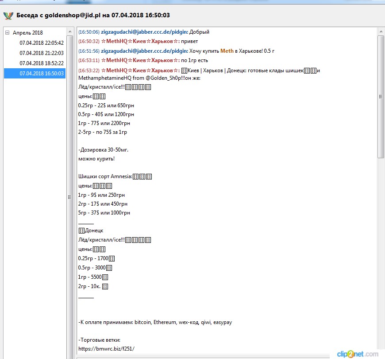Click the scroll-up arrow of the conversation pane
The width and height of the screenshot is (385, 359).
pyautogui.click(x=381, y=31)
